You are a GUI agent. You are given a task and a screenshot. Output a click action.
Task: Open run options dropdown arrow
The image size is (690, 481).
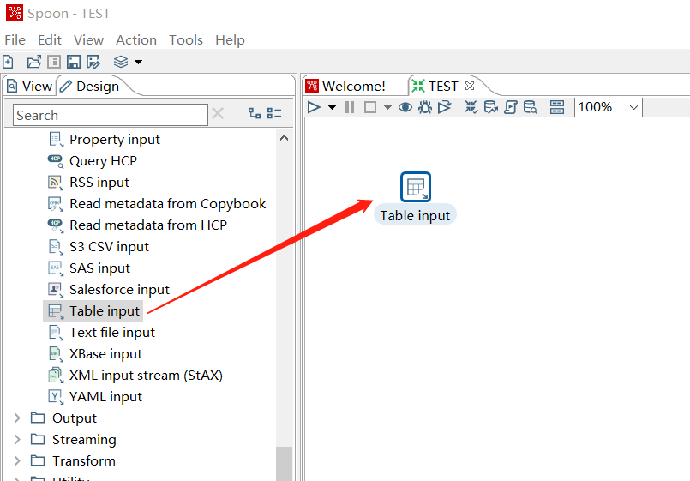click(333, 107)
